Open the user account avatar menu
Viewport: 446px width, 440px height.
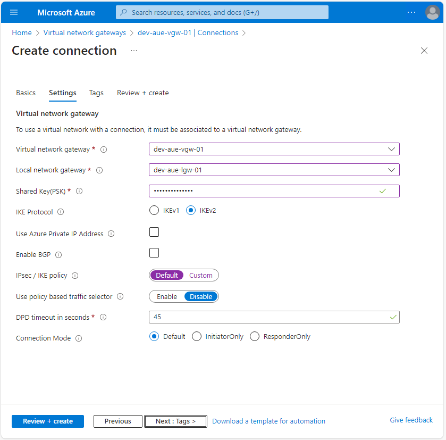click(432, 12)
